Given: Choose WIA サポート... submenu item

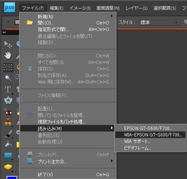Looking at the screenshot, I should (150, 141).
